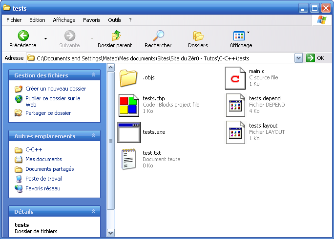Open the Favoris menu
334x239 pixels.
(91, 20)
